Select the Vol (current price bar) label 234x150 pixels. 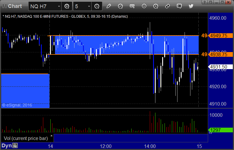26,138
